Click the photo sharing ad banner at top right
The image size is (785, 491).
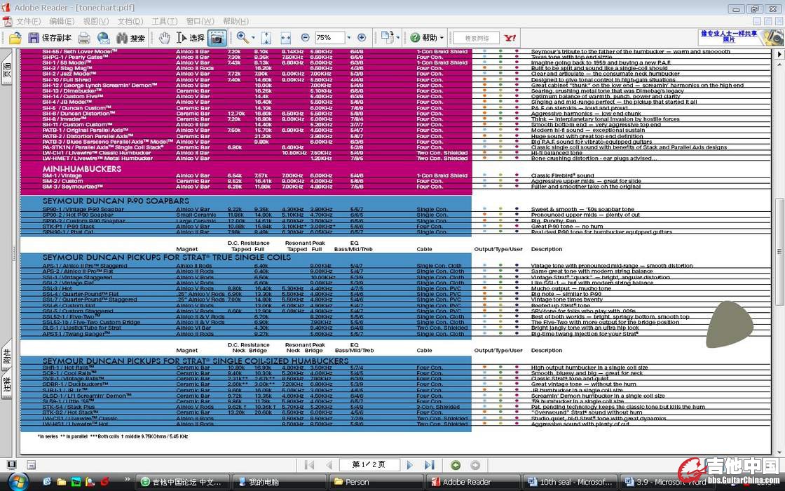click(x=740, y=38)
